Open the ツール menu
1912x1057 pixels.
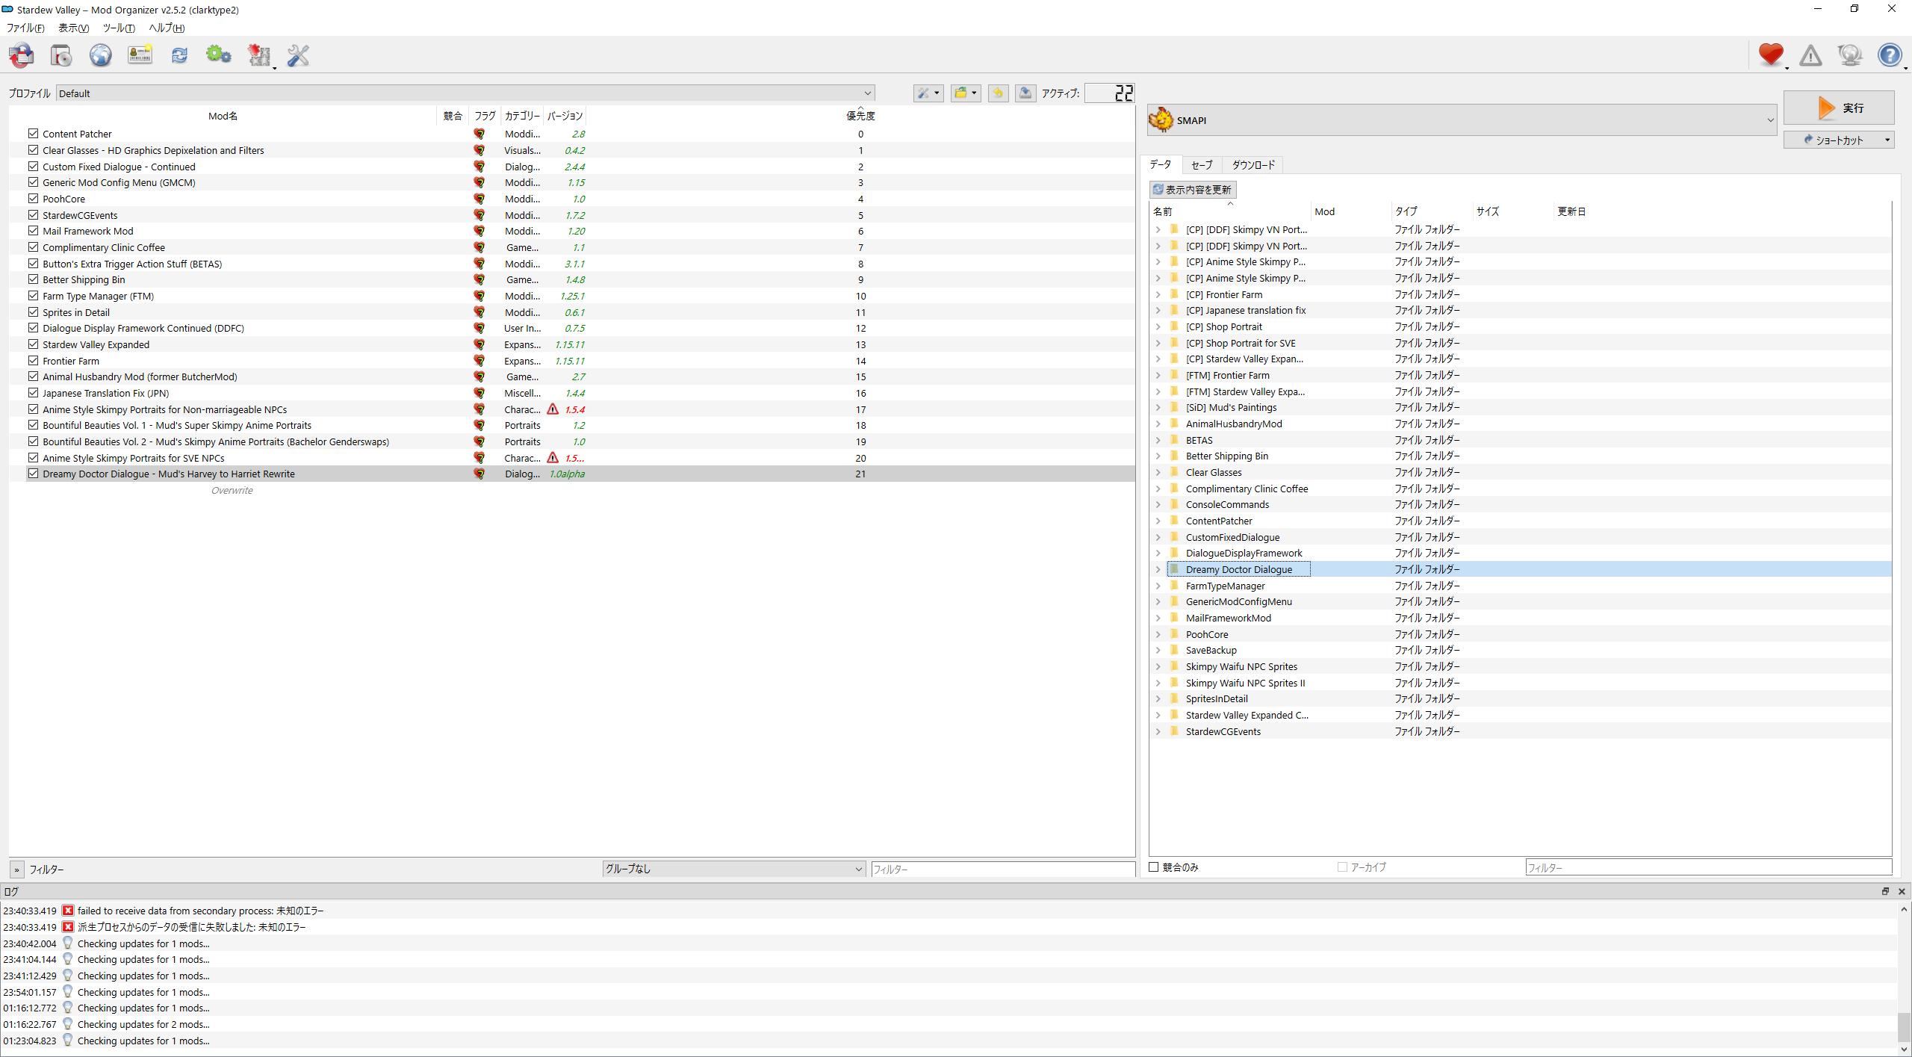(x=118, y=28)
